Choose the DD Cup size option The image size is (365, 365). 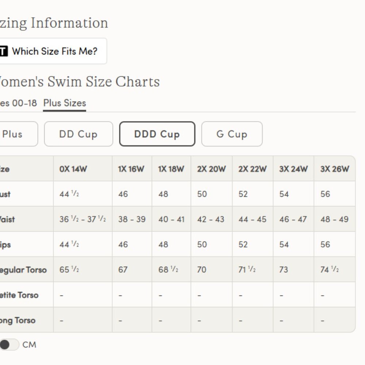tap(78, 134)
